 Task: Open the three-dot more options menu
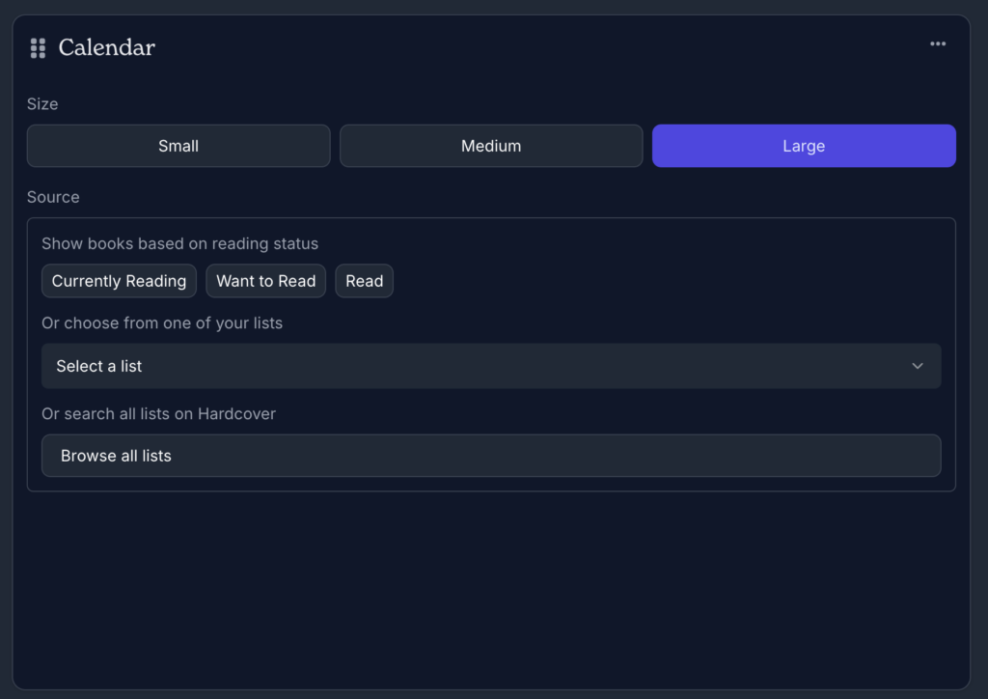(x=937, y=44)
